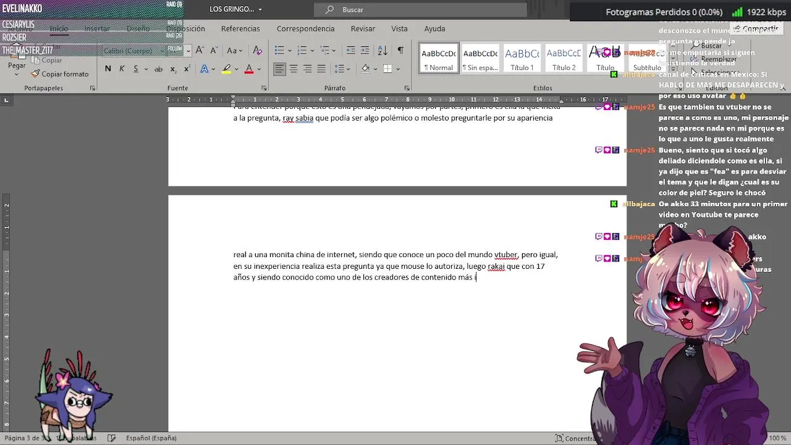Viewport: 791px width, 445px height.
Task: Decrease paragraph indent
Action: pos(350,50)
